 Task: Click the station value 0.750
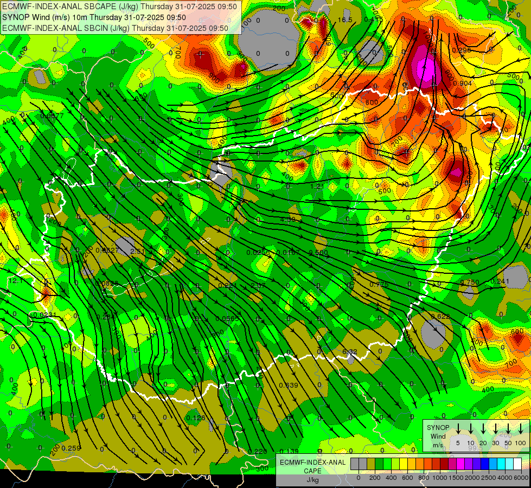(470, 282)
